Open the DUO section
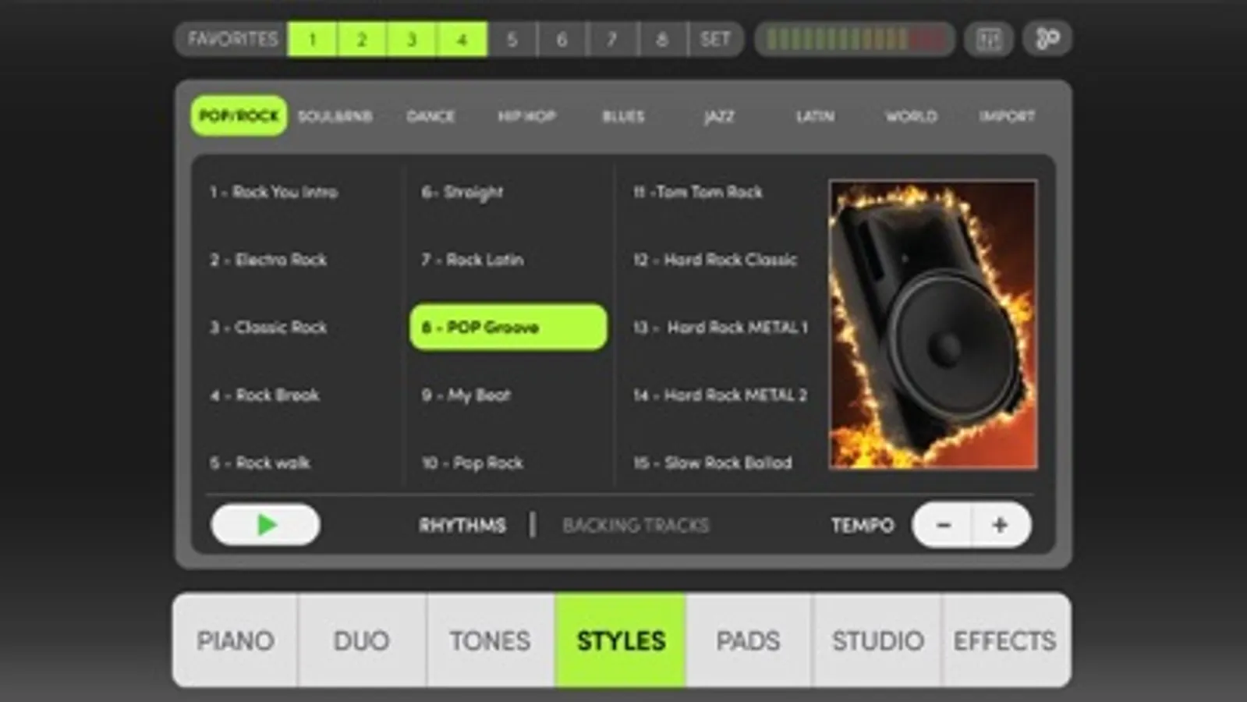The image size is (1247, 702). (x=362, y=640)
